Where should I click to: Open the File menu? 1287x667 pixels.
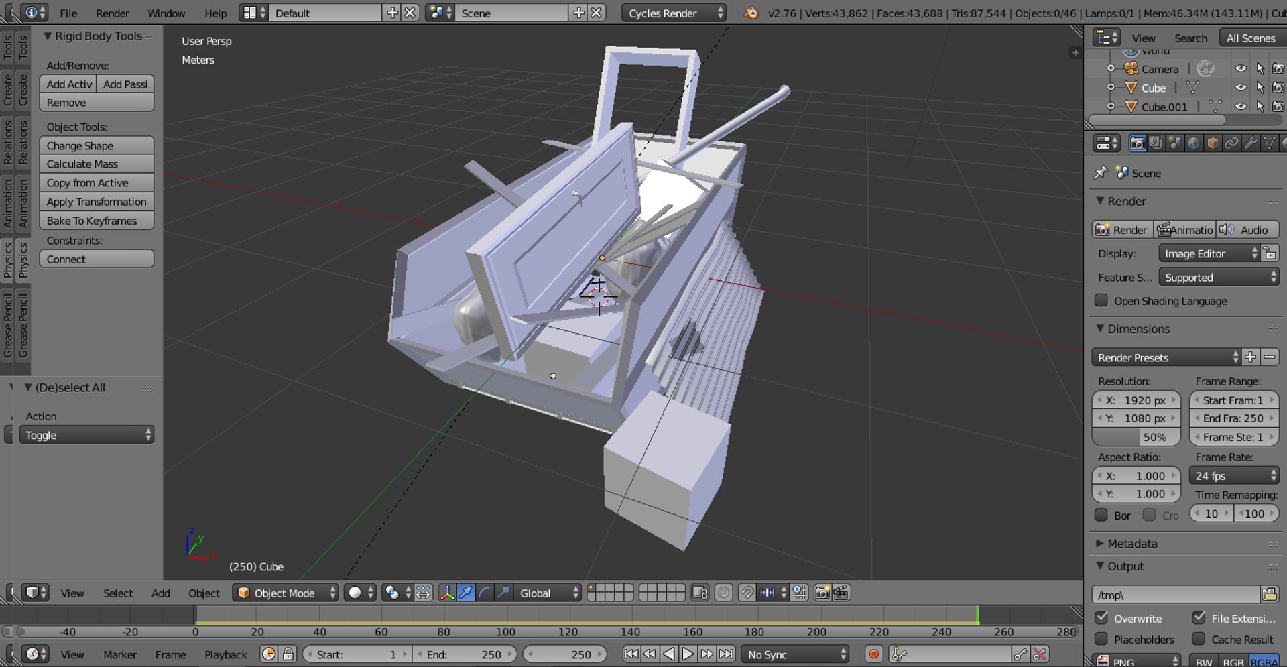(x=68, y=13)
